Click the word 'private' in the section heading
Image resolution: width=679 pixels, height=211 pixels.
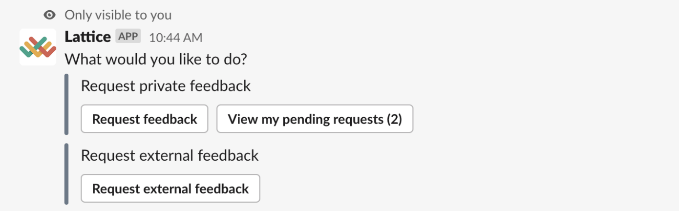pos(163,87)
